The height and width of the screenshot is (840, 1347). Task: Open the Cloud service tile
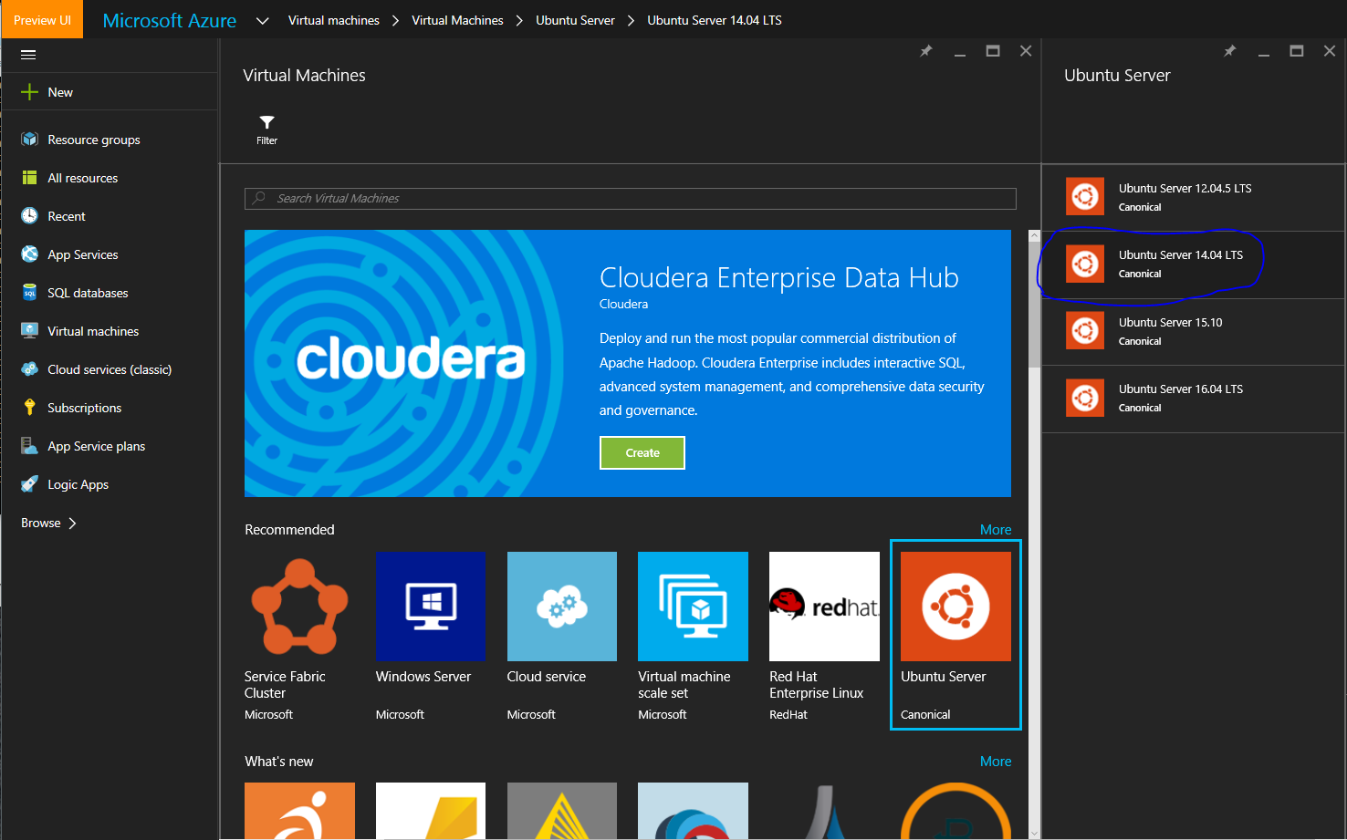(561, 637)
